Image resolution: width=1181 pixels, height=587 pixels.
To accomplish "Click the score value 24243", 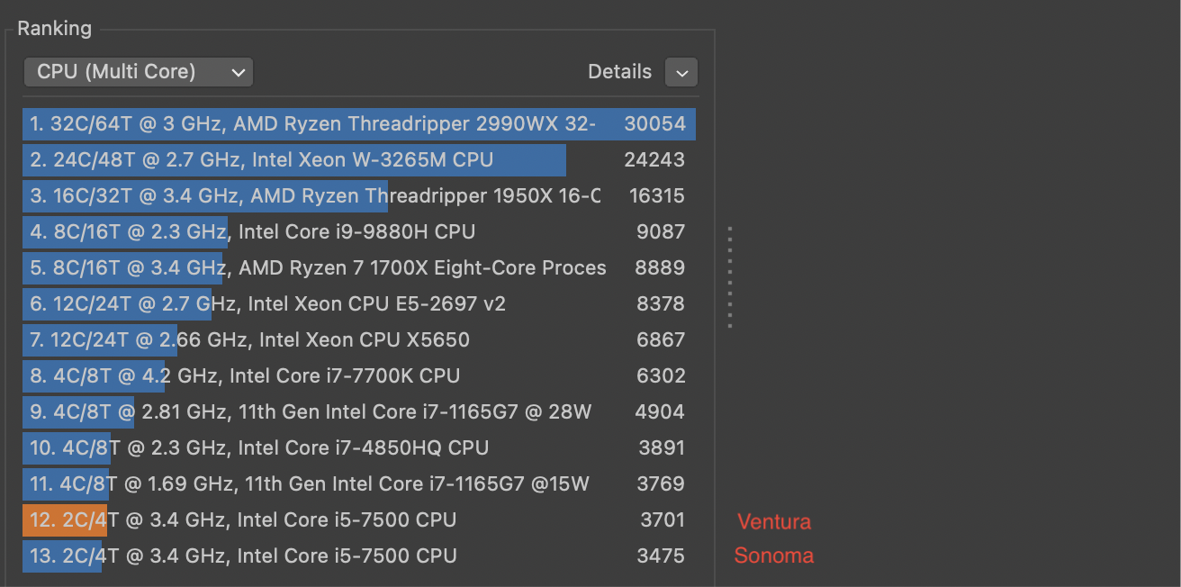I will pyautogui.click(x=654, y=160).
